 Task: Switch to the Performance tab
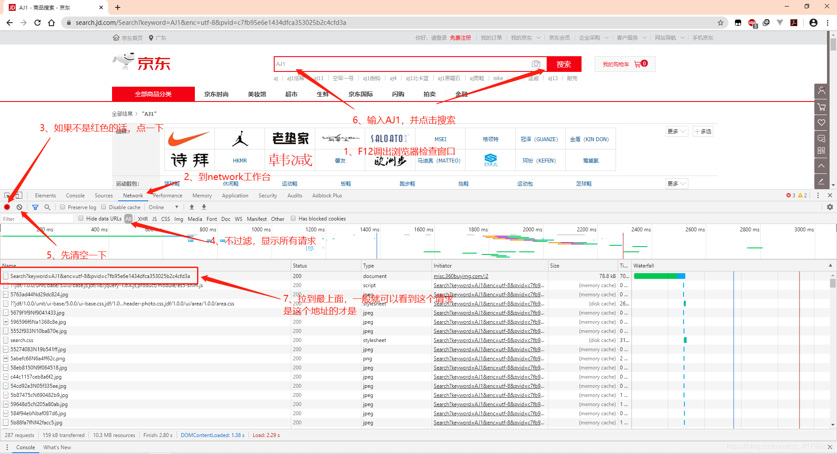(168, 196)
